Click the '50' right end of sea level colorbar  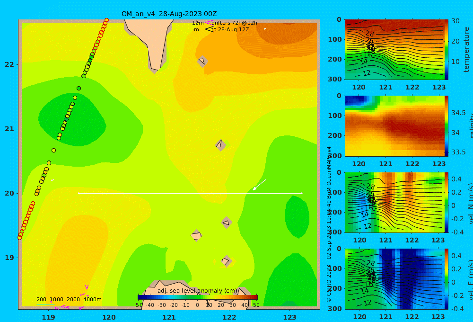coord(256,305)
